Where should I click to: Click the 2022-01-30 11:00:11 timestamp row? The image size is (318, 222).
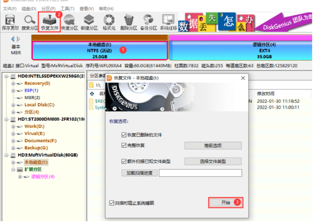(x=278, y=107)
